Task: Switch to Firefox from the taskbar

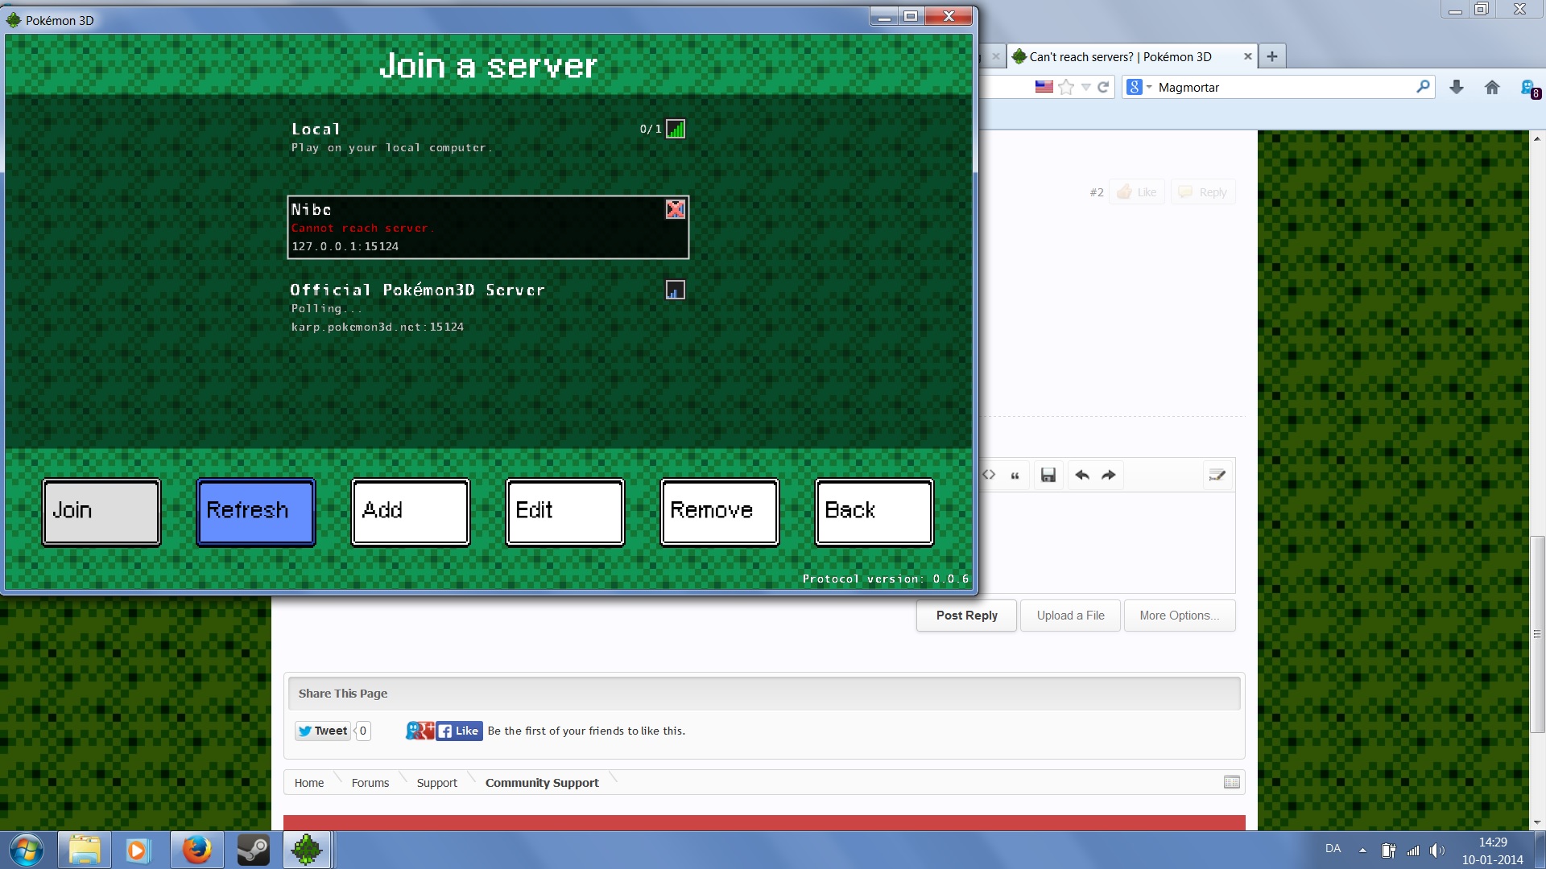Action: pos(196,850)
